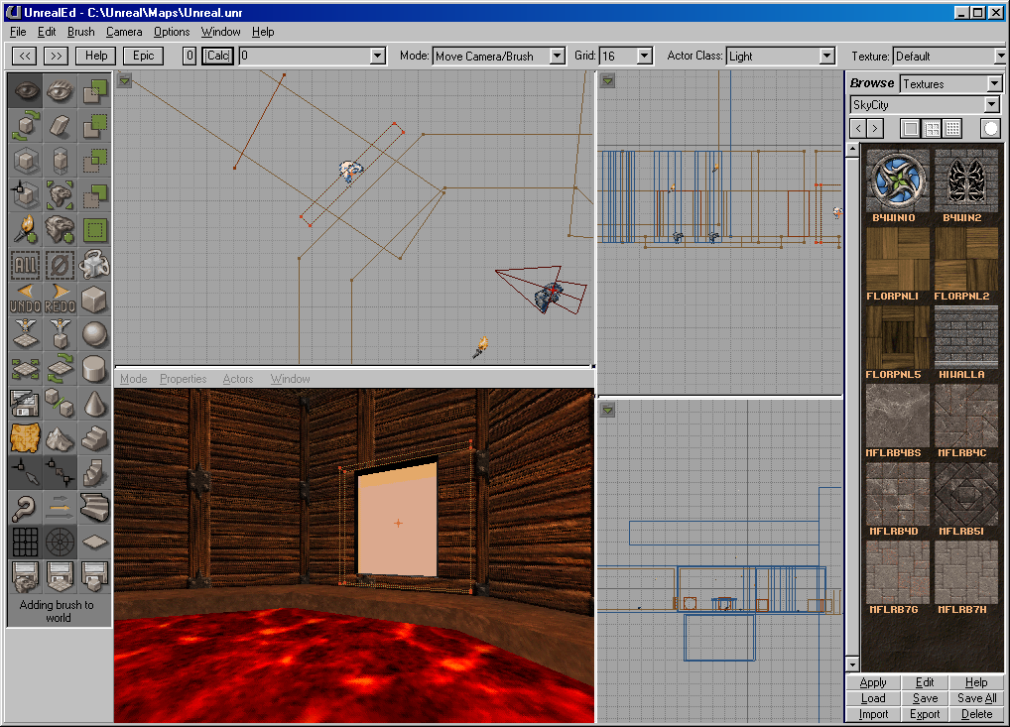Image resolution: width=1010 pixels, height=727 pixels.
Task: Open the Actor Class dropdown
Action: (827, 56)
